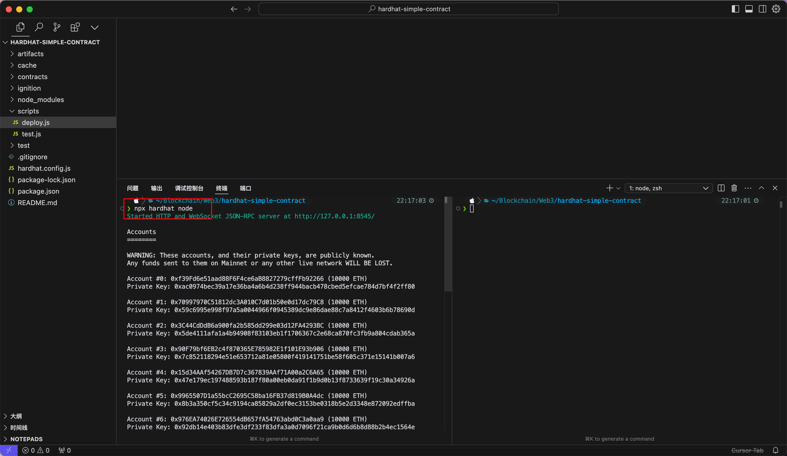The width and height of the screenshot is (787, 456).
Task: Open the '1: node, zsh' terminal selector
Action: click(668, 188)
